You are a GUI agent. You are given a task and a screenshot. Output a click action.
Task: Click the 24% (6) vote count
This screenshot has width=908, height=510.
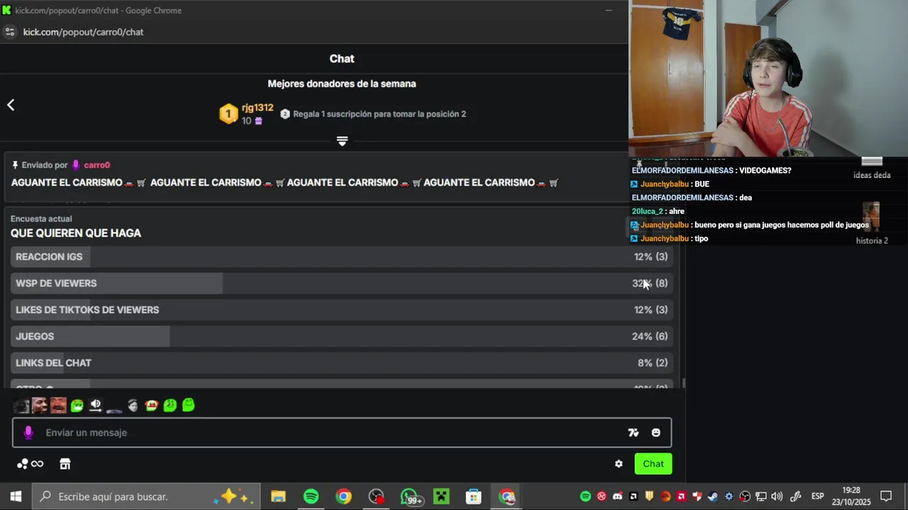tap(650, 336)
